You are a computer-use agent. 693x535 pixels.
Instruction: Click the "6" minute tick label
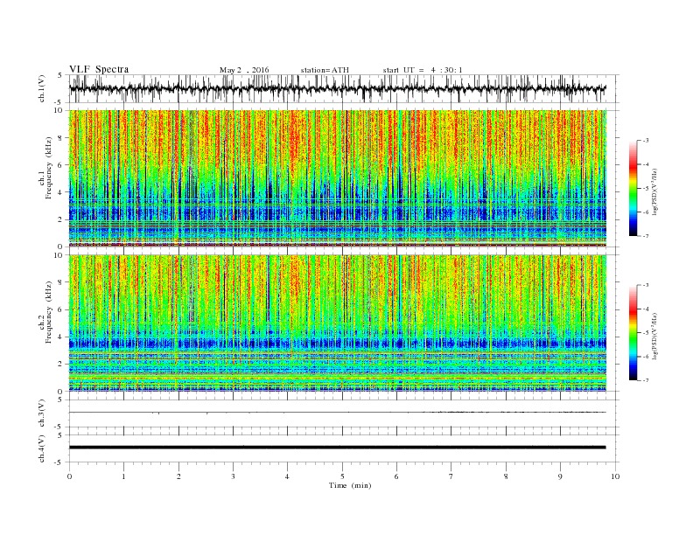tap(396, 476)
